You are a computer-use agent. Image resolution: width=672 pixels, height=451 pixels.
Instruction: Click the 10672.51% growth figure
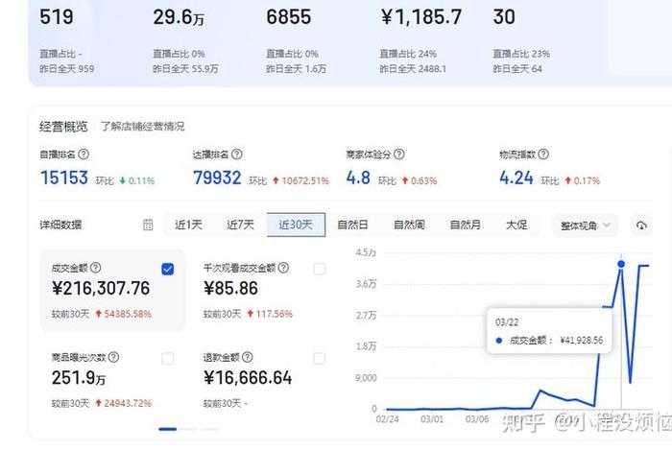(x=305, y=180)
